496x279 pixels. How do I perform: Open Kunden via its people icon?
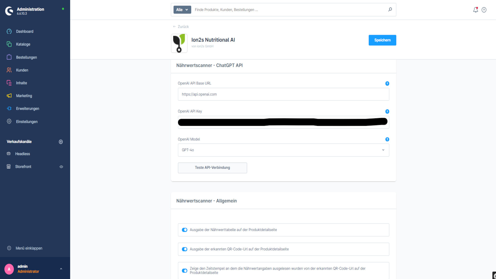(x=9, y=70)
